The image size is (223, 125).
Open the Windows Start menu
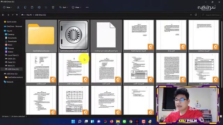[x=73, y=122]
